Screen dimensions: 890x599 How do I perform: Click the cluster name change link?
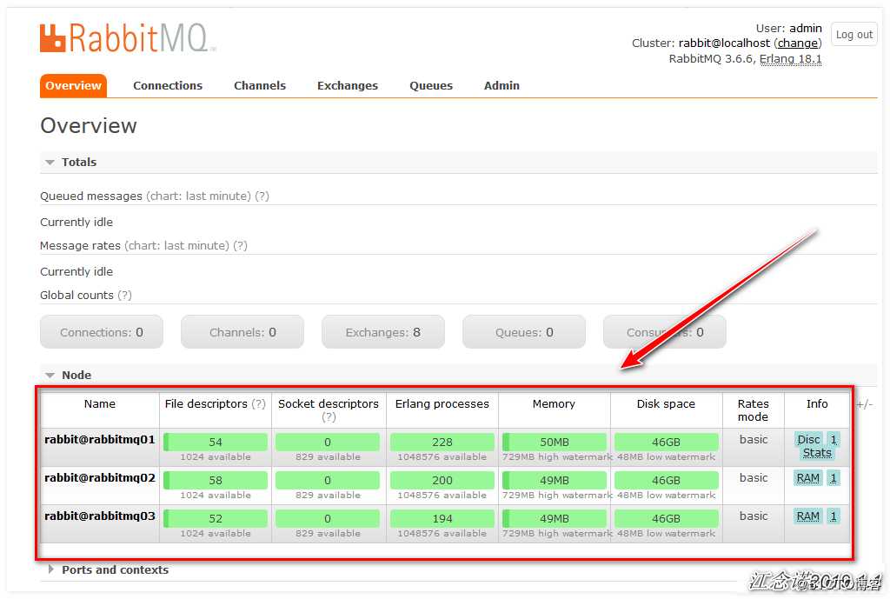tap(798, 43)
